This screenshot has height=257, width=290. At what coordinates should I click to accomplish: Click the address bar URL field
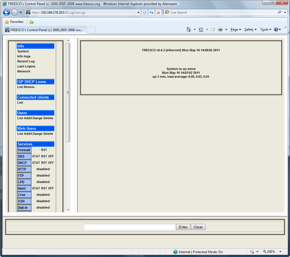pyautogui.click(x=81, y=13)
